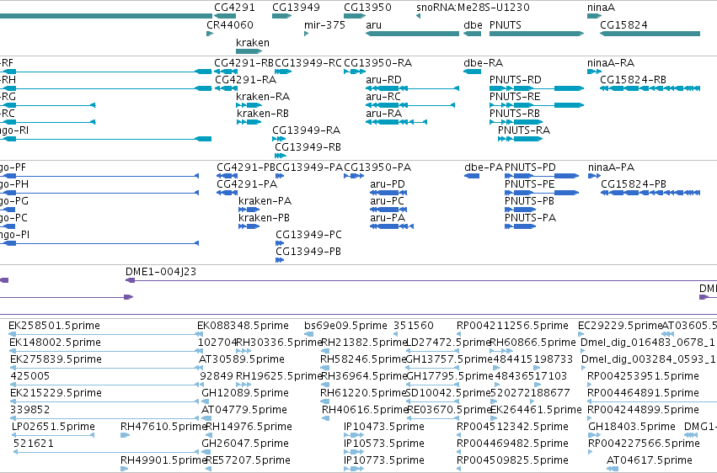The height and width of the screenshot is (473, 717).
Task: Click the long aru gene bar
Action: (x=412, y=34)
